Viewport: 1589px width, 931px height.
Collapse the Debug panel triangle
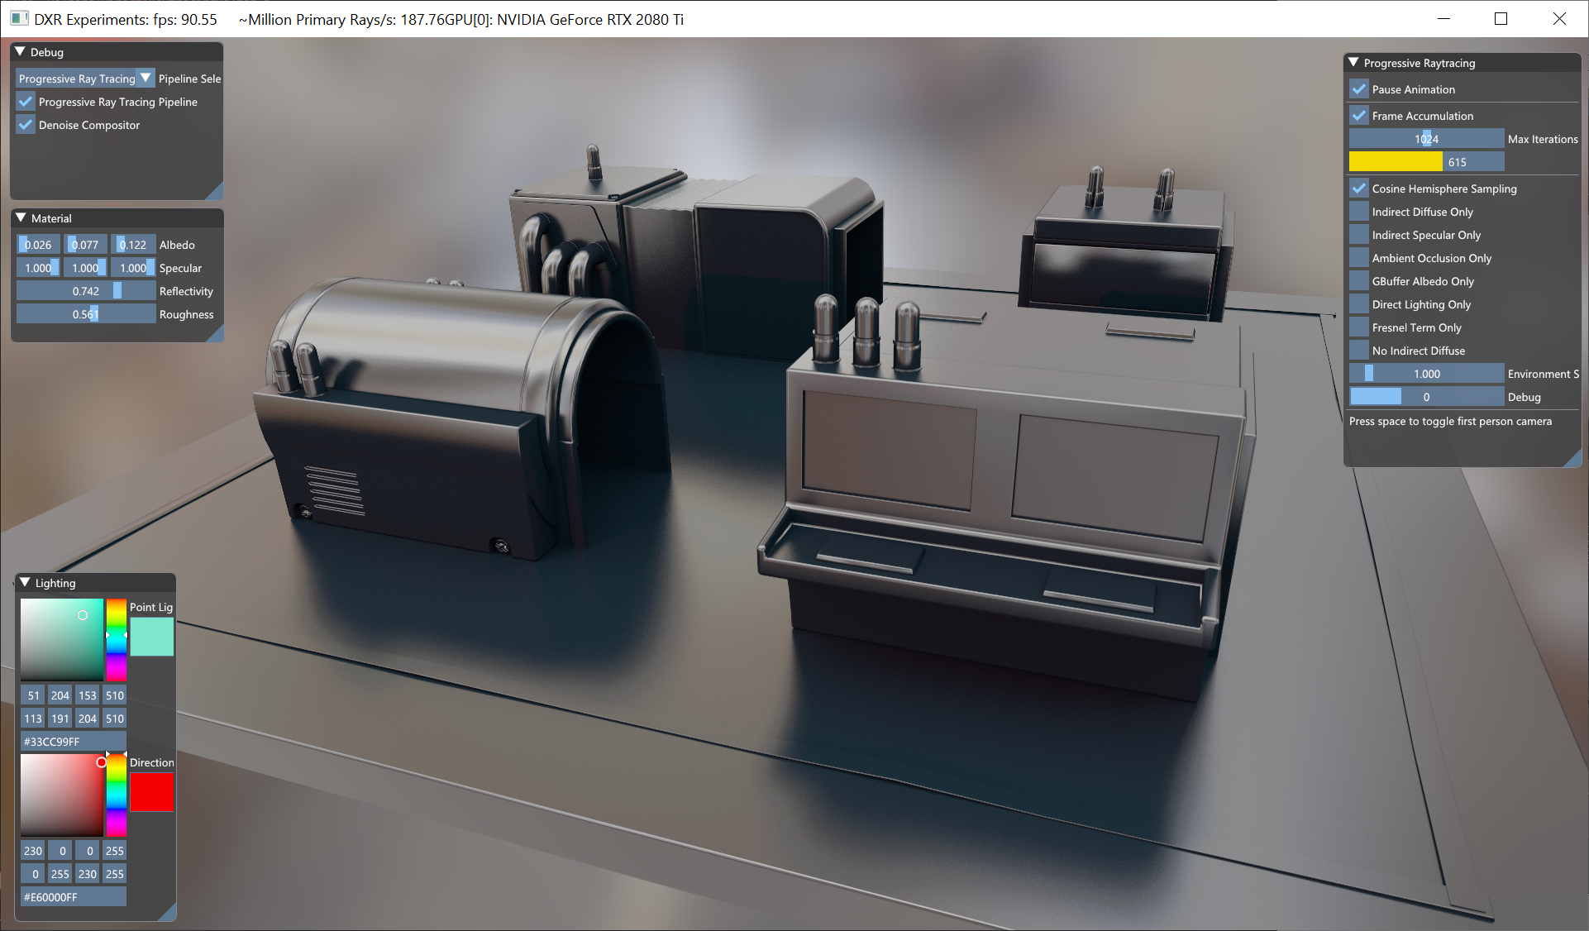click(21, 52)
